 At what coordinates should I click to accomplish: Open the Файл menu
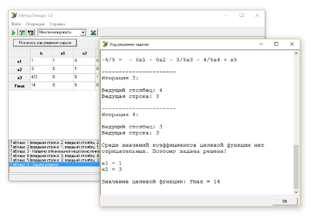pyautogui.click(x=16, y=24)
